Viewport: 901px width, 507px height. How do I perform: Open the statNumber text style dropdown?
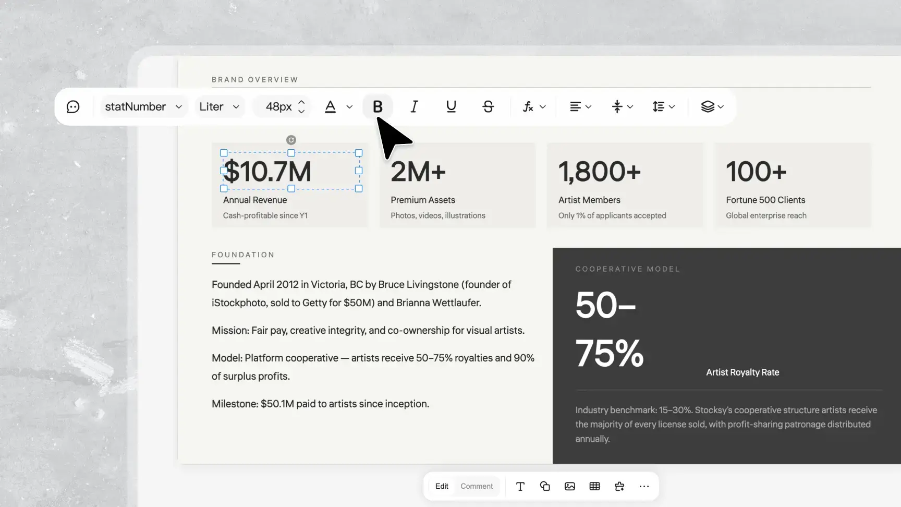(x=143, y=106)
